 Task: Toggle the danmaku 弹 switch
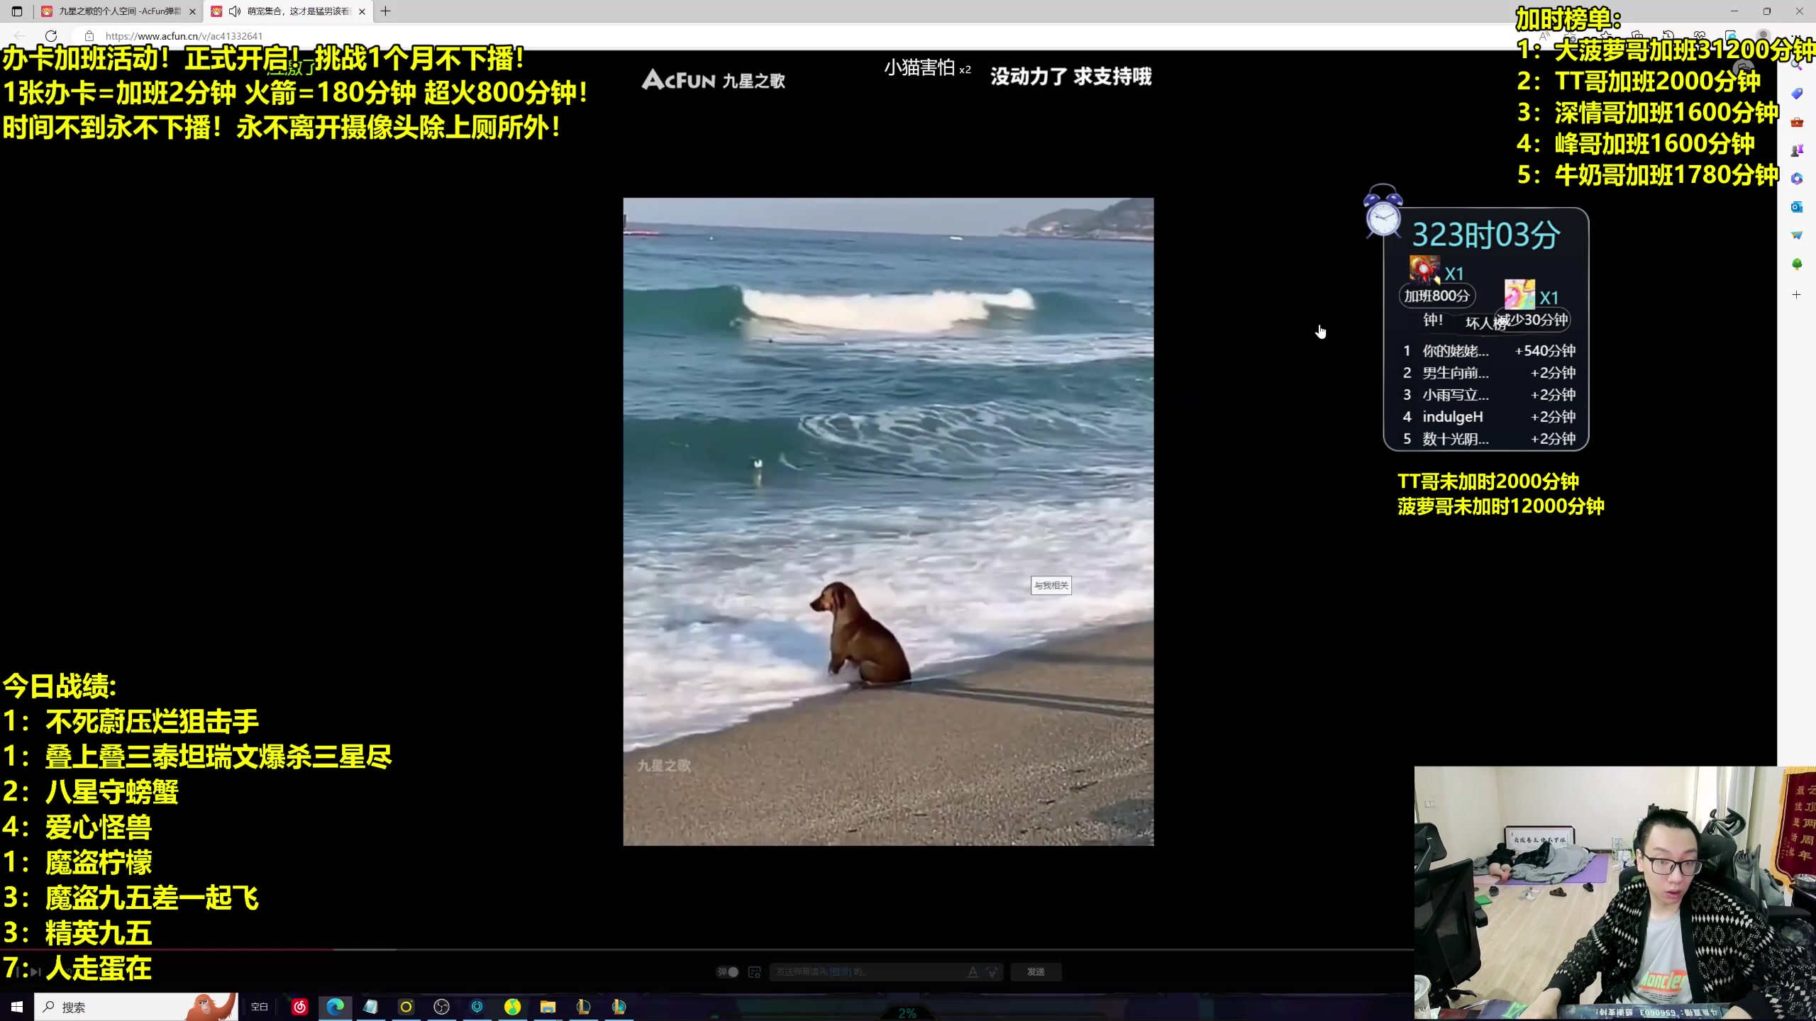728,972
